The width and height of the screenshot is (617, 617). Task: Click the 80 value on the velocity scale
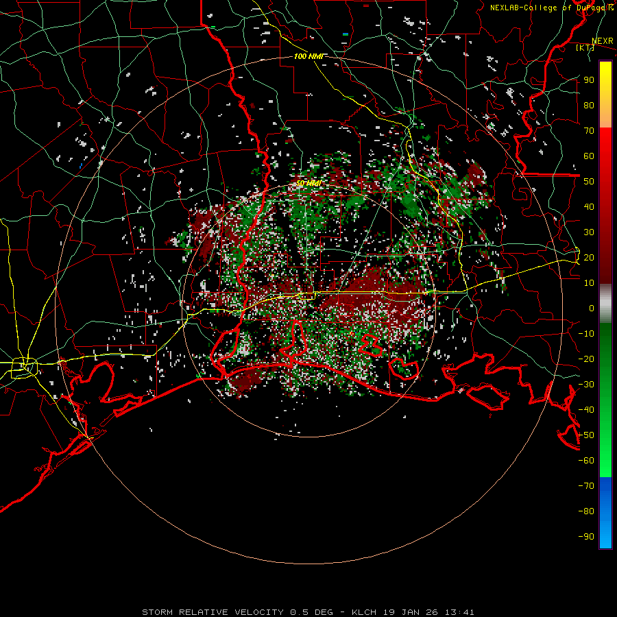589,105
